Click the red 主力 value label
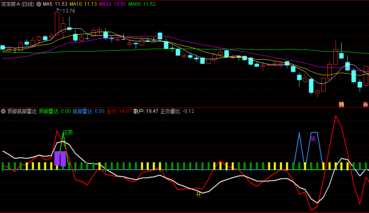Screen dimensions: 369x213 coord(119,111)
